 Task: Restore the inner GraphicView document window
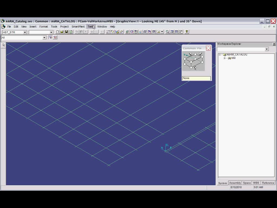pyautogui.click(x=269, y=27)
